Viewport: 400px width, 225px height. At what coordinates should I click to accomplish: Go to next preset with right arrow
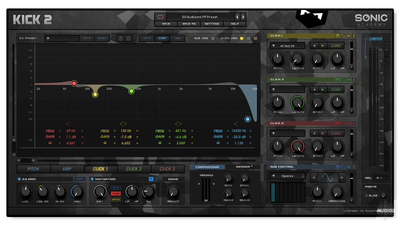tap(243, 17)
